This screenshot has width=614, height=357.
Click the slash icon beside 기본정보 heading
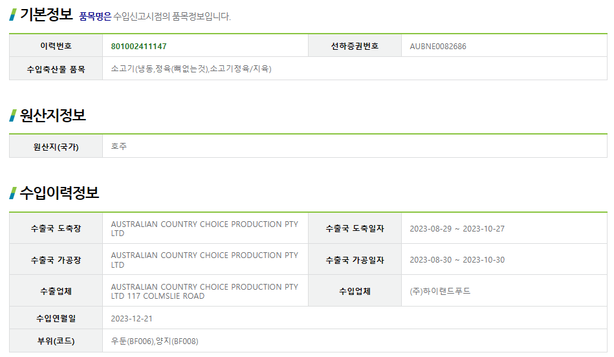pos(13,14)
